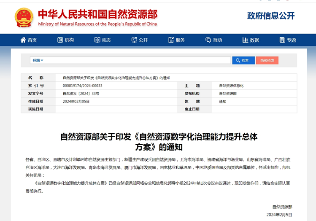Click the open-book icon for 动态

[97, 40]
